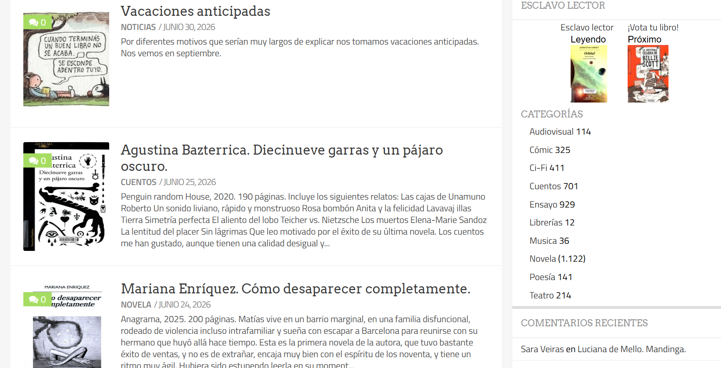Click the CUENTOS category tag
Image resolution: width=721 pixels, height=368 pixels.
pos(139,182)
